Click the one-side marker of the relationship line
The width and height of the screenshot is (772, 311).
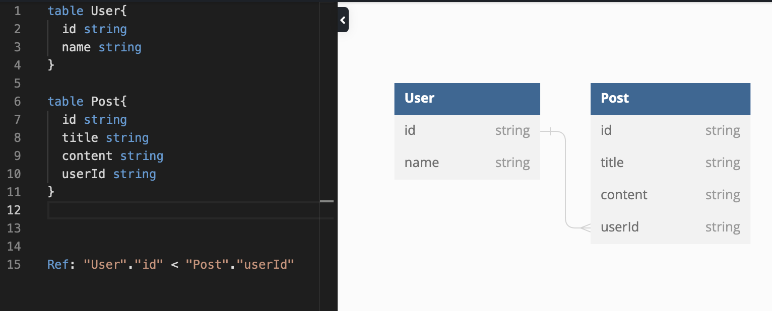tap(550, 131)
